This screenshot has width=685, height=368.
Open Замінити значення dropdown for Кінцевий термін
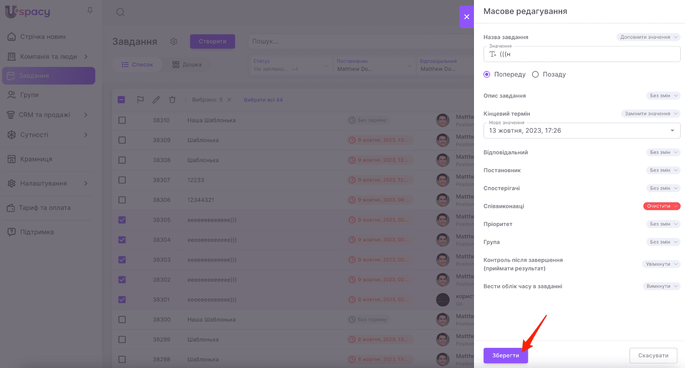(651, 114)
